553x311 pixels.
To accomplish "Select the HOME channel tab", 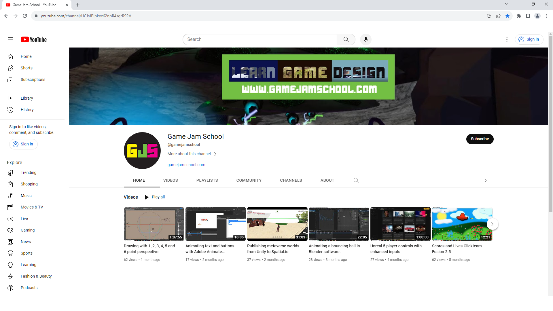I will click(139, 181).
